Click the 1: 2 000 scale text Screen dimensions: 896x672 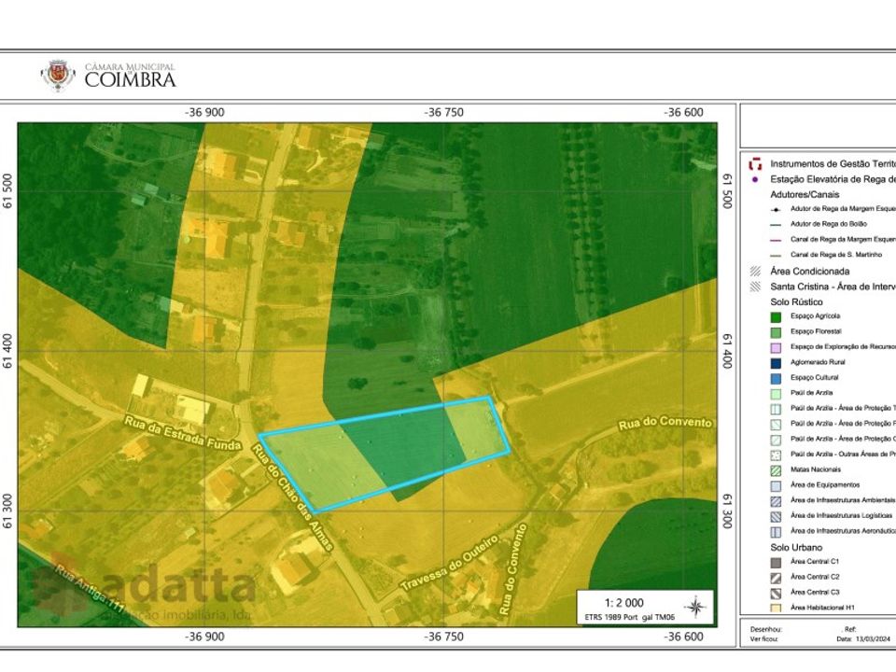[x=624, y=603]
